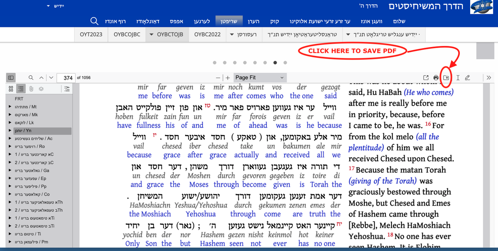Select the last carousel dot

285,62
